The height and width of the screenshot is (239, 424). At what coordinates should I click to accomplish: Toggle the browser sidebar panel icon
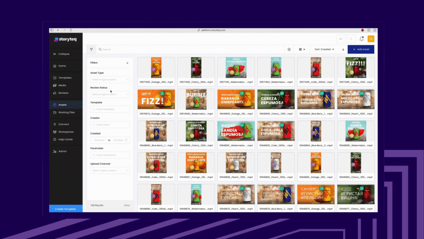[x=52, y=30]
